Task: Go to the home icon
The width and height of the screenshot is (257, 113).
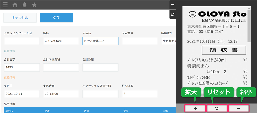Action: [x=15, y=5]
